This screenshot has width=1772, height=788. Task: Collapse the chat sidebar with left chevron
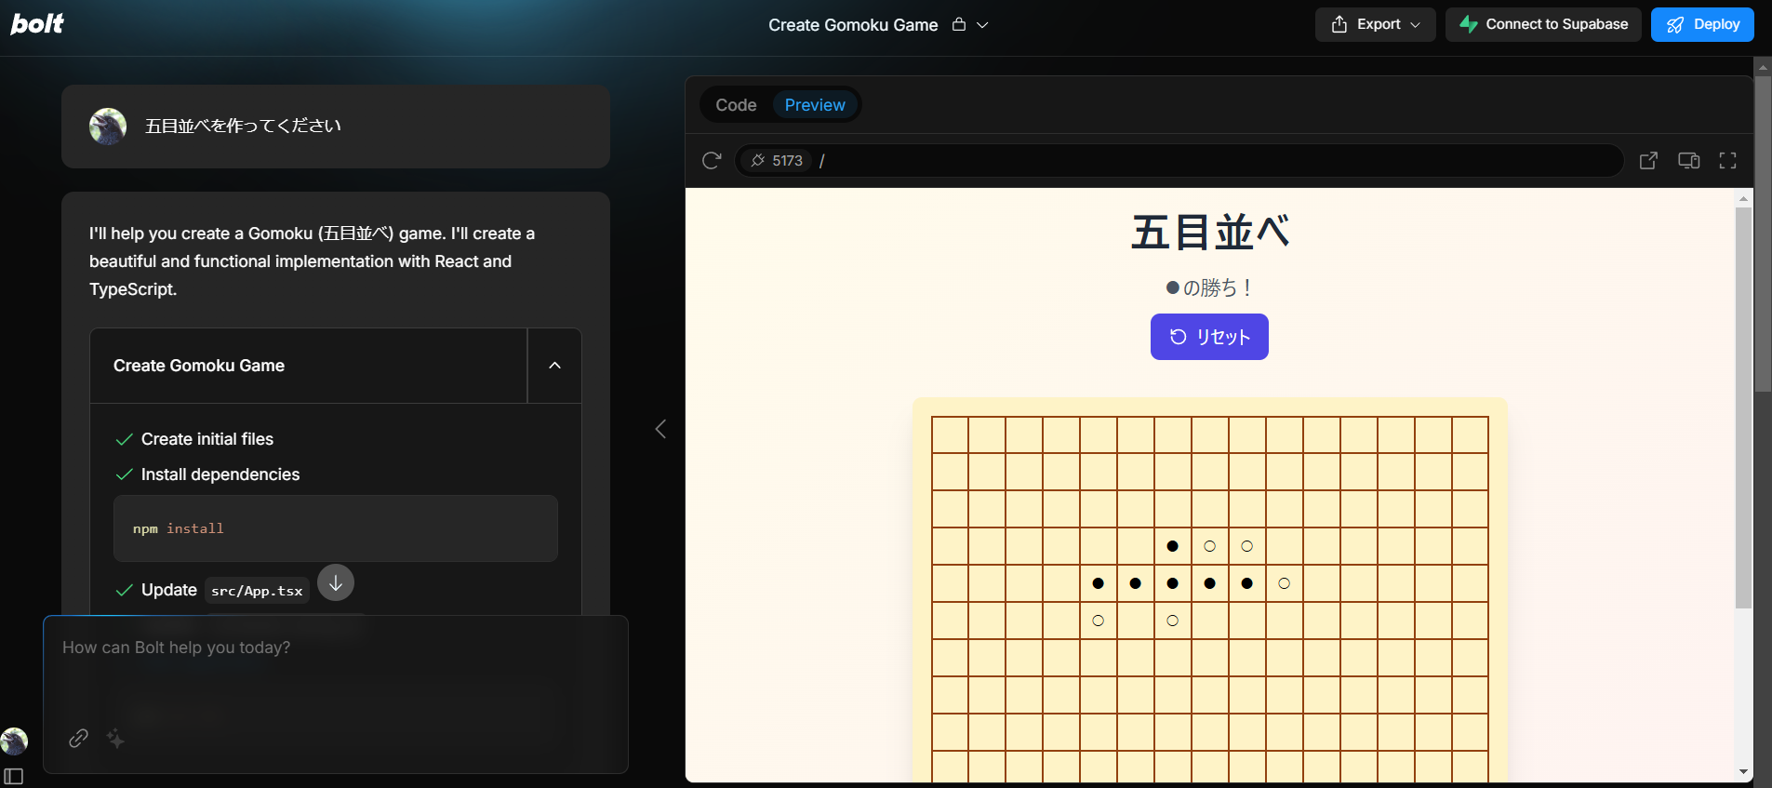coord(660,429)
